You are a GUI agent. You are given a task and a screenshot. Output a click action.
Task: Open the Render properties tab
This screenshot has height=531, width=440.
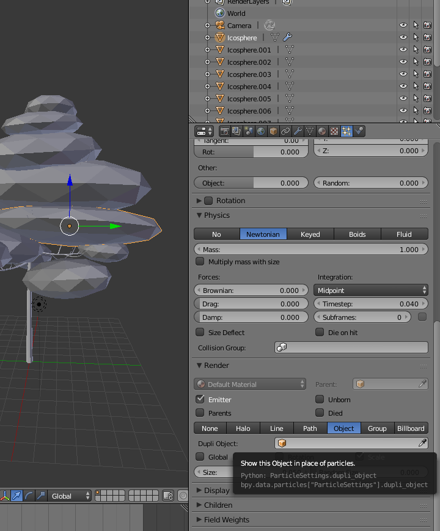(x=224, y=131)
